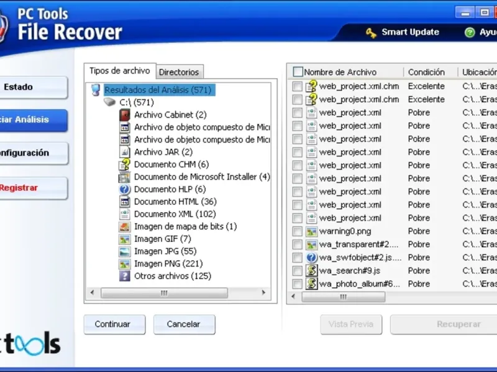
Task: Click the file icon of wa_transparent#2
Action: click(312, 244)
